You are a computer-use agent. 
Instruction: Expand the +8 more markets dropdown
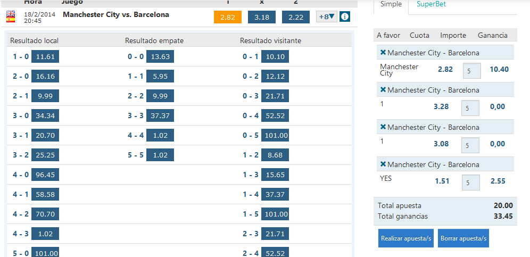coord(326,17)
